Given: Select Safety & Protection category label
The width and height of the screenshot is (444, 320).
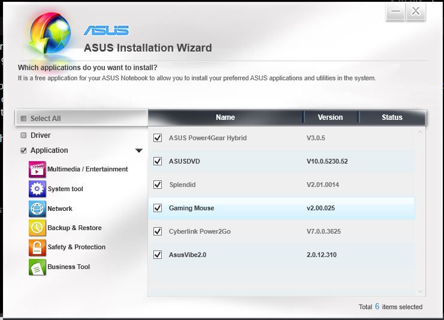Looking at the screenshot, I should [77, 247].
